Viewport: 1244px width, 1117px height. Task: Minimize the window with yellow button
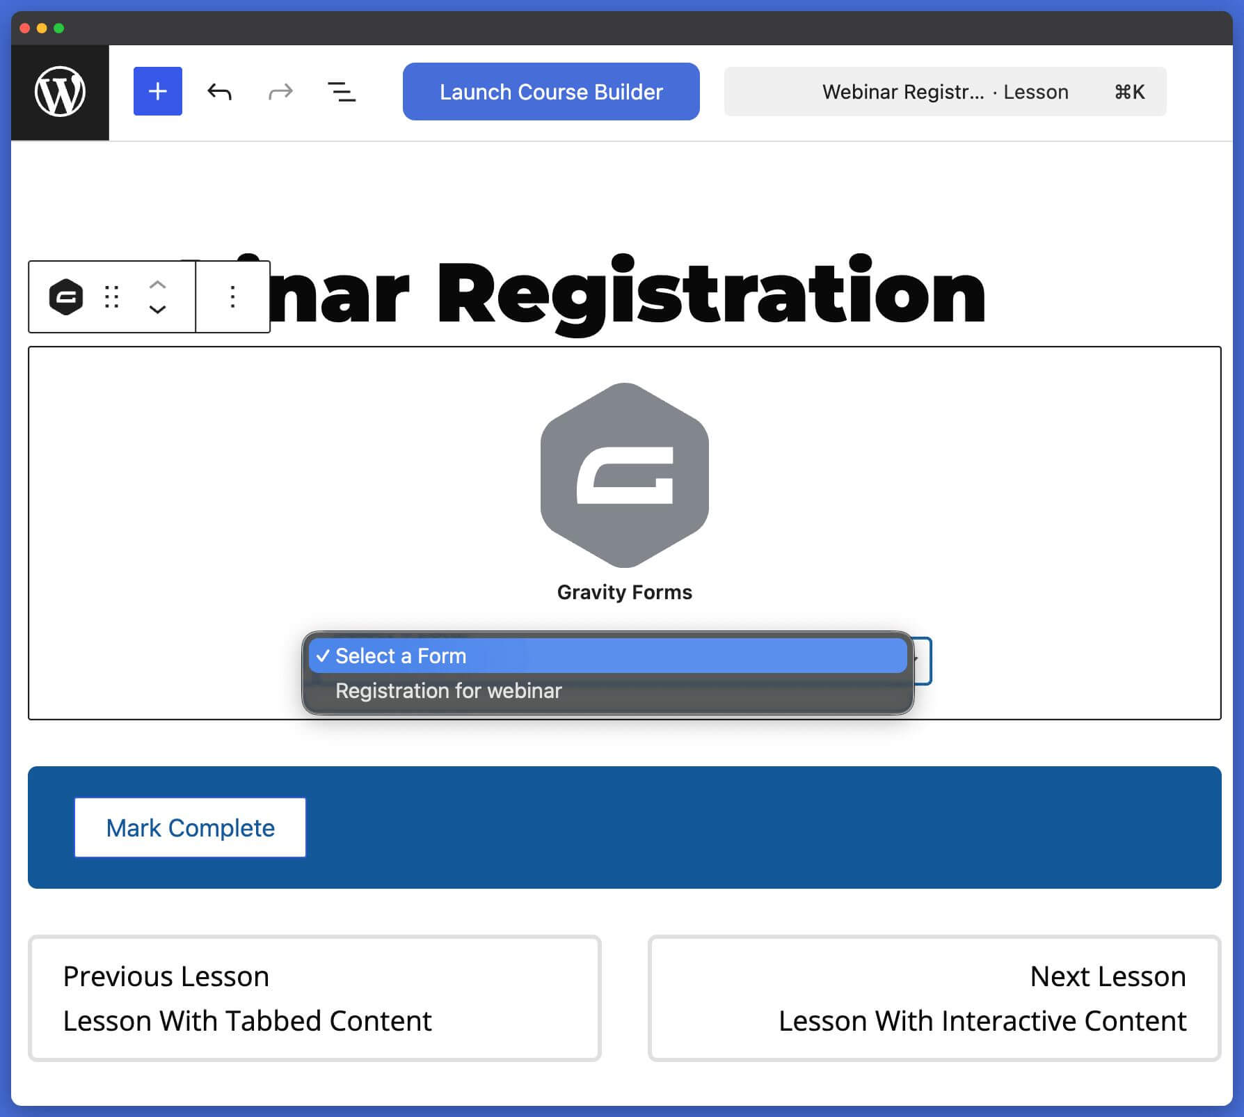42,28
